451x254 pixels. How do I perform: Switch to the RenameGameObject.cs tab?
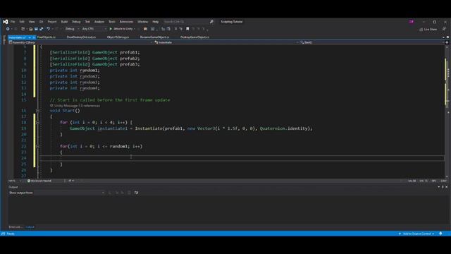click(x=155, y=37)
